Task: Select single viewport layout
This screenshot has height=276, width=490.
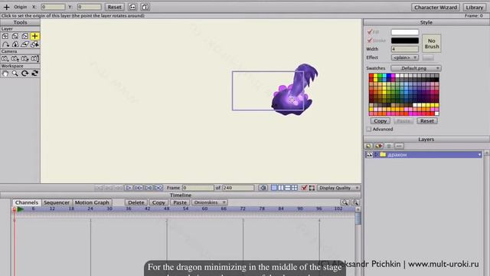Action: coord(274,188)
